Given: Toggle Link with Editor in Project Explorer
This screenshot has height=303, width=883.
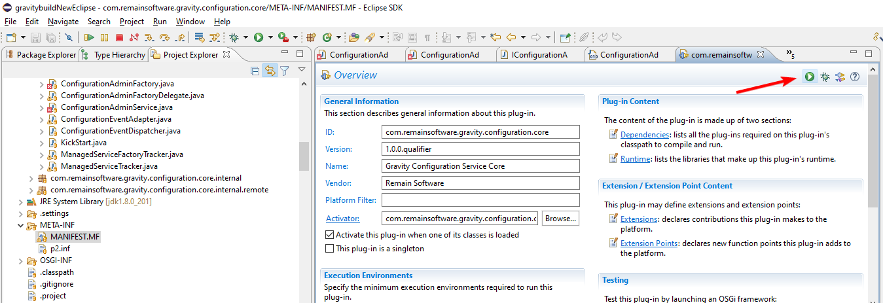Looking at the screenshot, I should 270,71.
